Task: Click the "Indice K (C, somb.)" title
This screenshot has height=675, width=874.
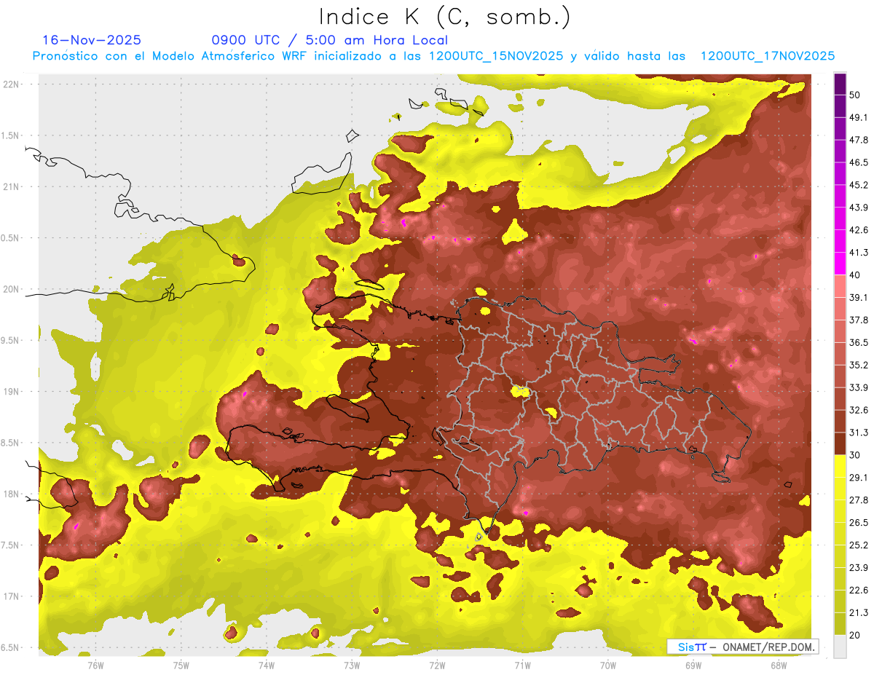Action: [x=444, y=17]
